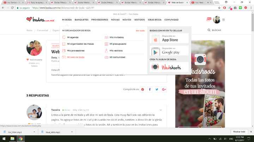
Task: Click the Mi agenda icon
Action: point(64,37)
